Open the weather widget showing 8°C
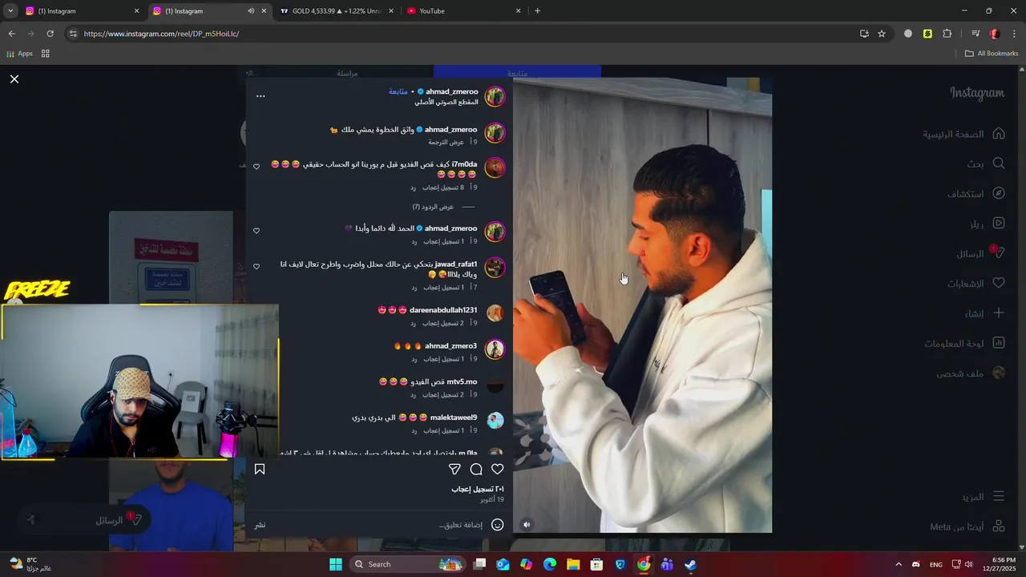The width and height of the screenshot is (1026, 577). (32, 564)
